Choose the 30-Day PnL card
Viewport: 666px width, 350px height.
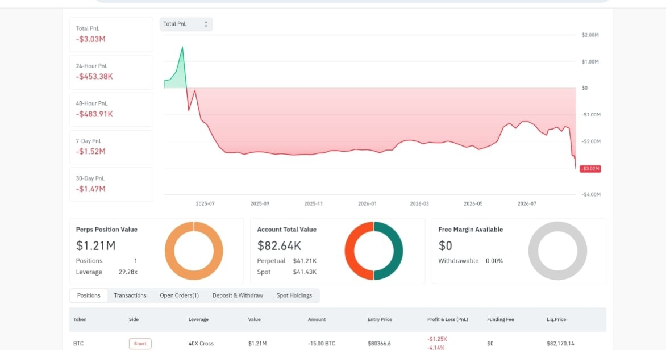111,184
